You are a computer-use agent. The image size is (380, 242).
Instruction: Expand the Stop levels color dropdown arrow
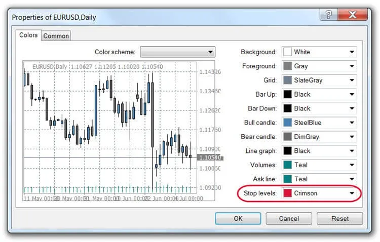352,193
